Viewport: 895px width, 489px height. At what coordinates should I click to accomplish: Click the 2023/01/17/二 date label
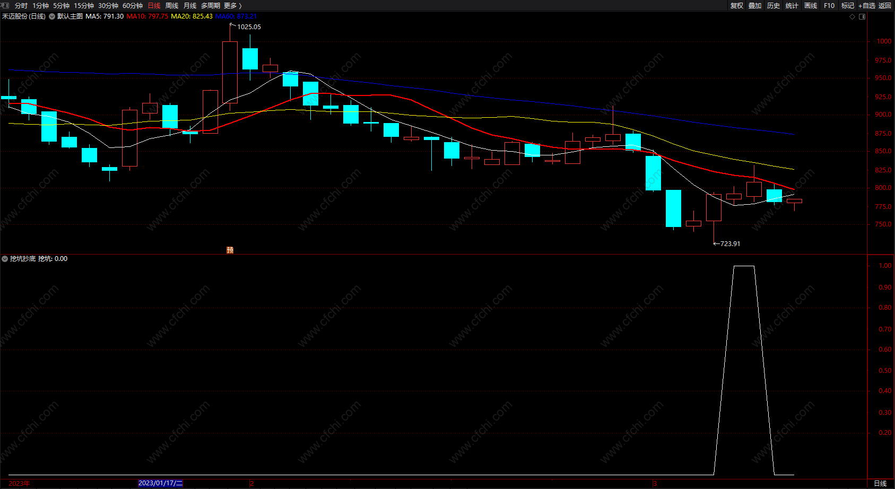point(160,483)
